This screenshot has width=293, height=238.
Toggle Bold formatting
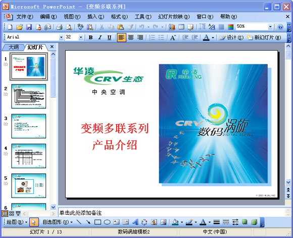[91, 37]
